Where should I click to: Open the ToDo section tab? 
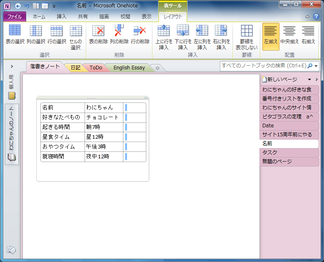coord(96,67)
